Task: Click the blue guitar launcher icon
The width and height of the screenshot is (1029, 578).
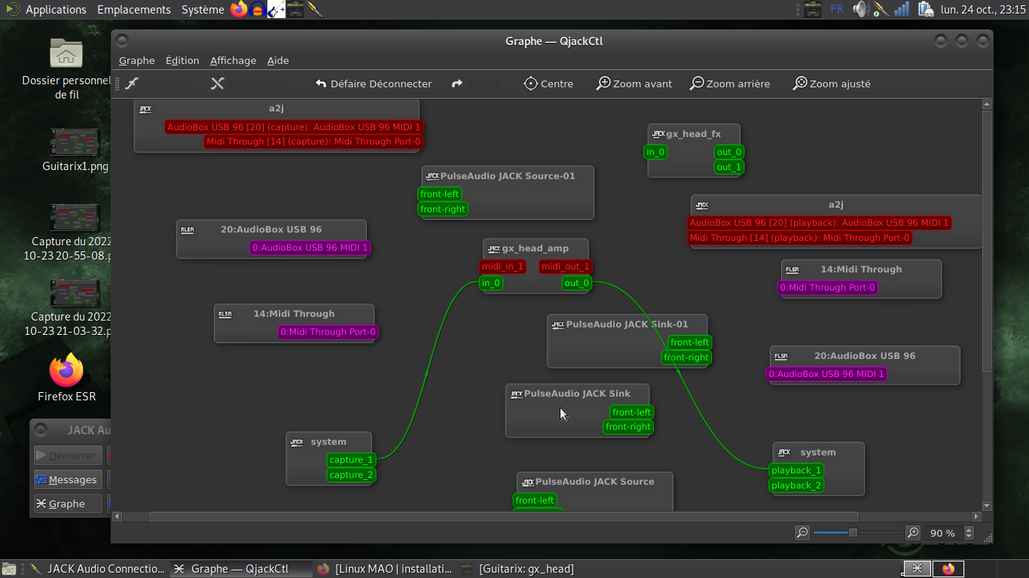Action: 276,9
